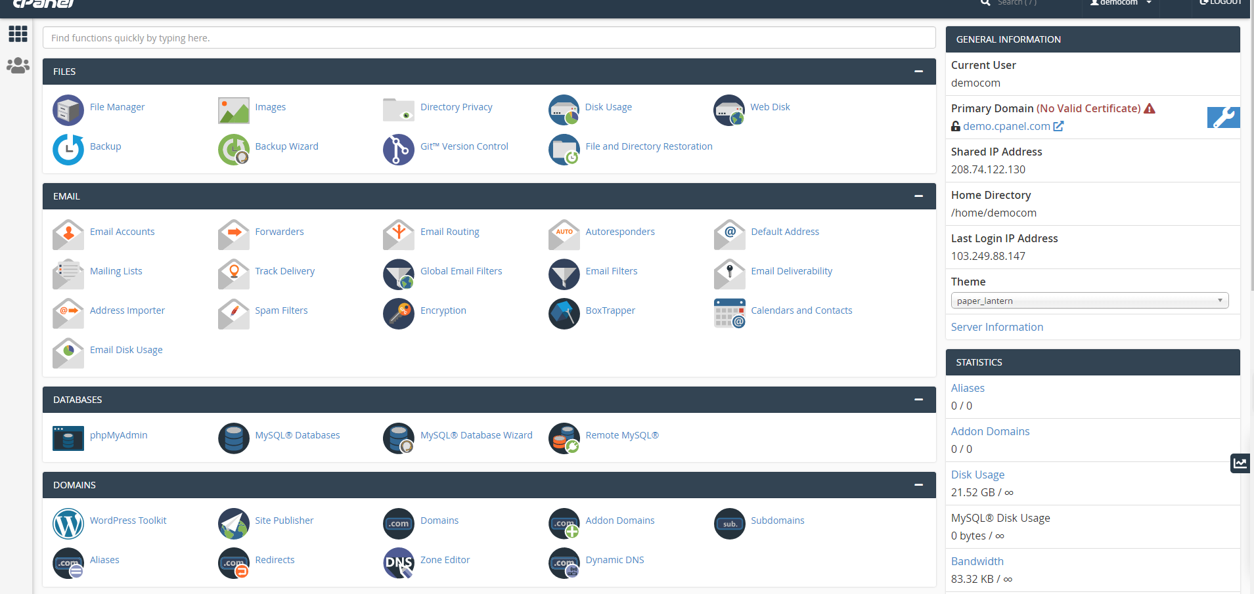Click the Email Disk Usage link
The height and width of the screenshot is (594, 1254).
pos(126,350)
